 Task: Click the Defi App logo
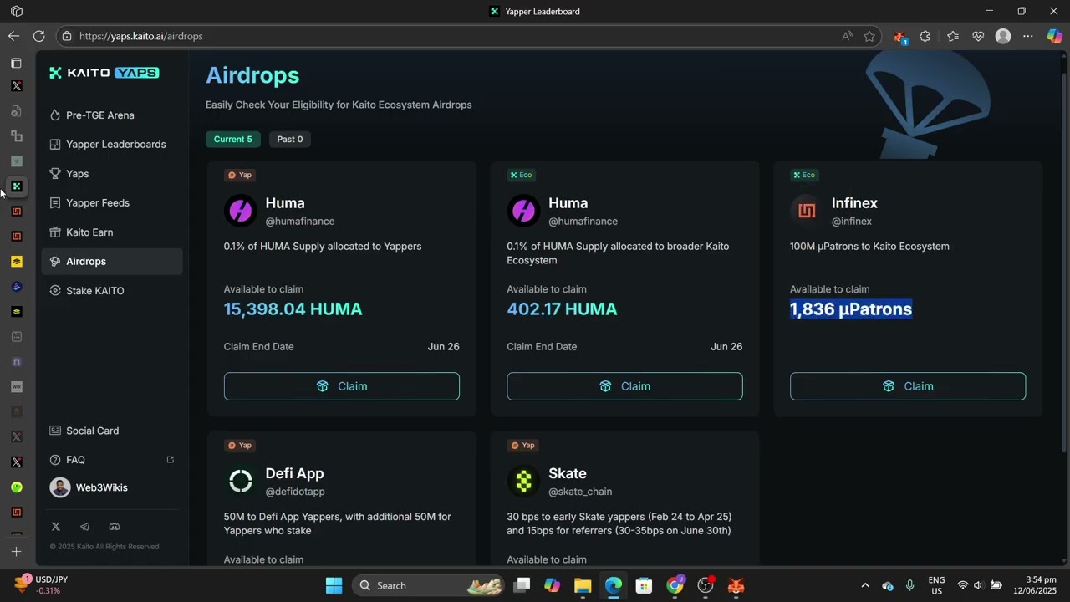pos(241,481)
